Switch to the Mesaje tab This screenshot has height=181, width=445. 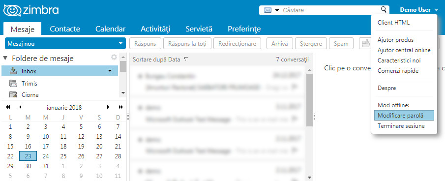click(x=23, y=29)
